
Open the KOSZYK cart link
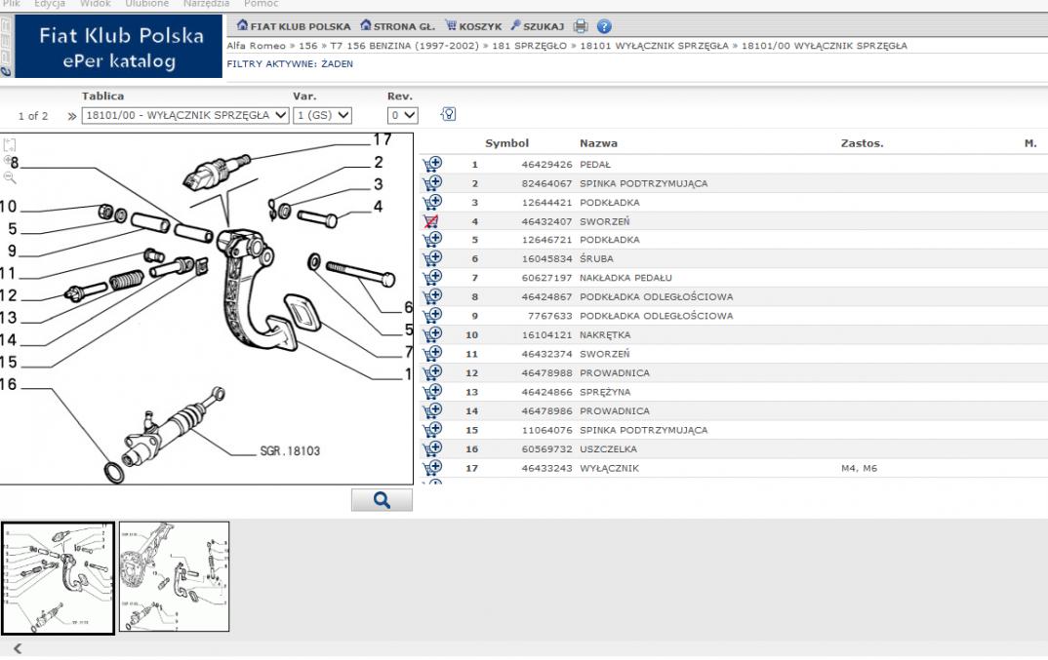[x=473, y=26]
